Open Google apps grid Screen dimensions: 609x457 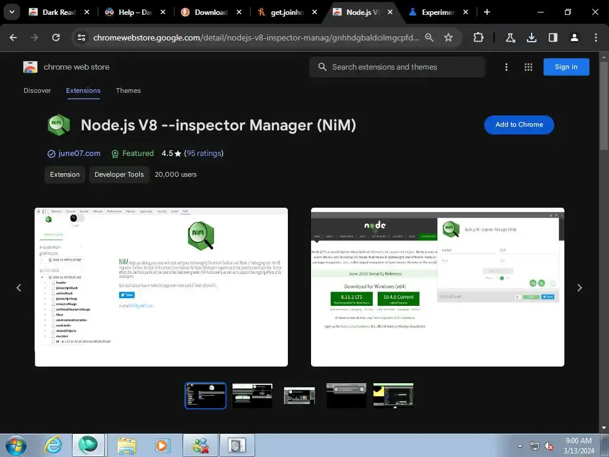coord(528,67)
